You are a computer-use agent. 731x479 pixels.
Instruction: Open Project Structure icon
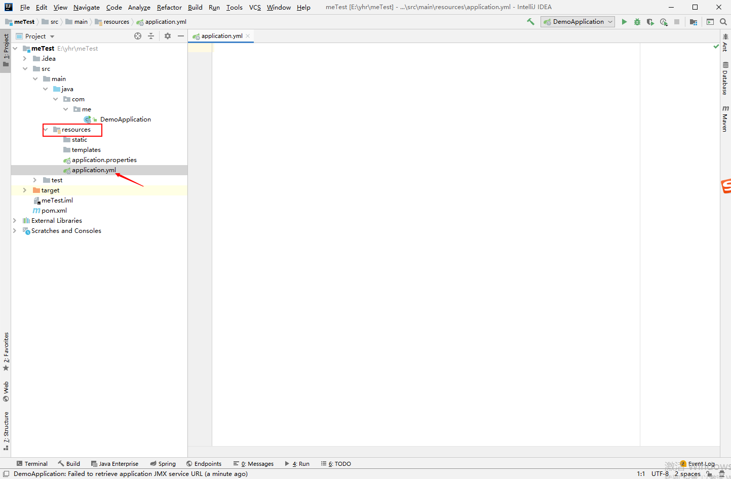tap(694, 22)
